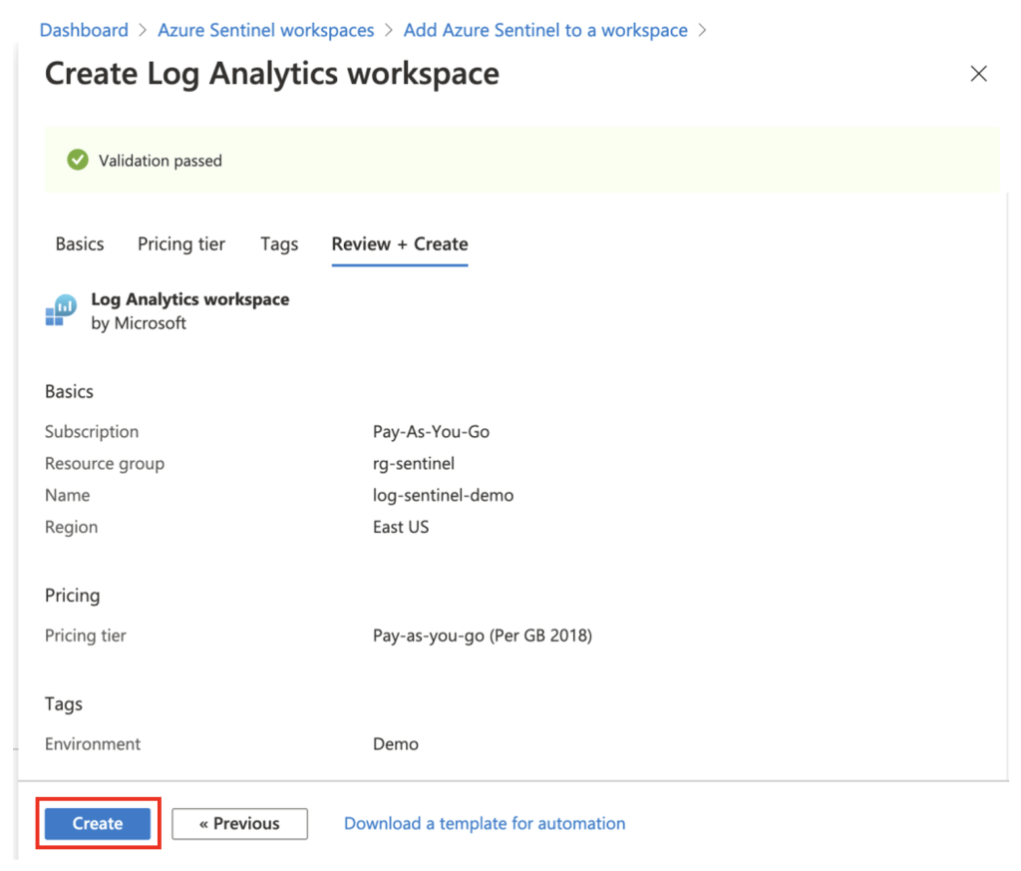This screenshot has height=871, width=1021.
Task: Click the green Validation passed checkmark icon
Action: pyautogui.click(x=78, y=161)
